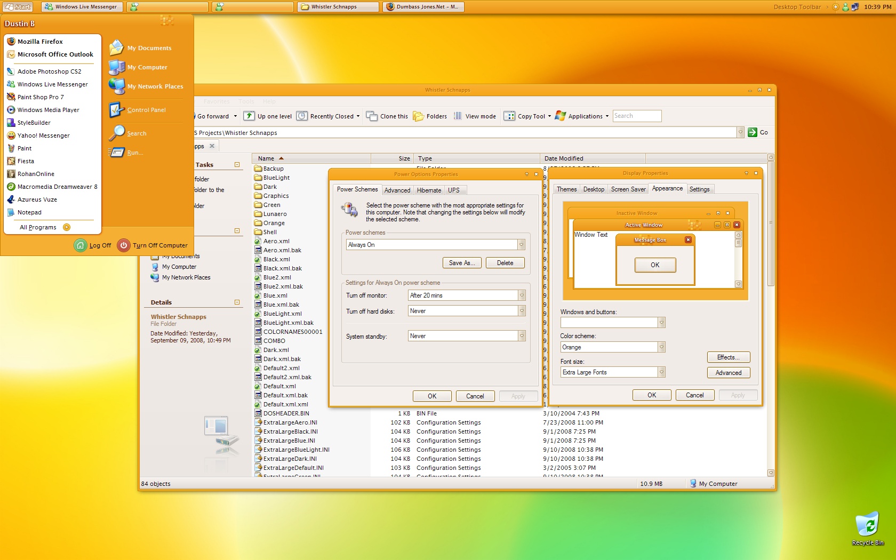Open Control Panel from Start menu
This screenshot has width=896, height=560.
click(146, 110)
